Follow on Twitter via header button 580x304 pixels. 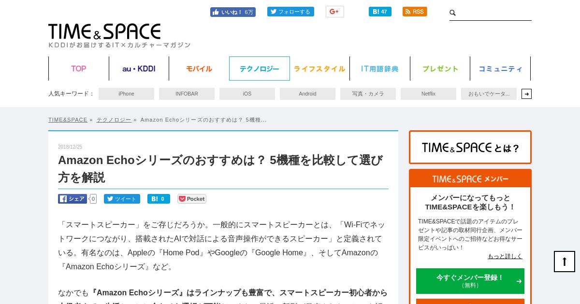290,12
